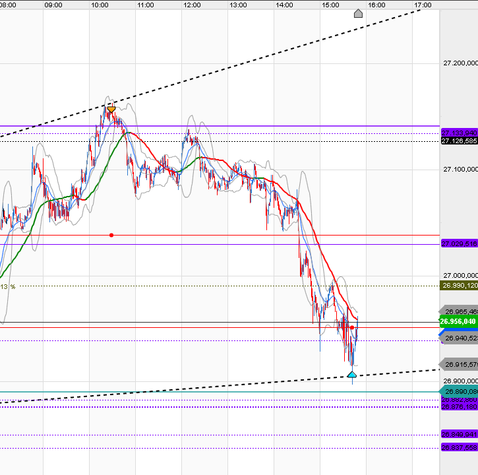Click the 13:00 time axis label
This screenshot has height=475, width=478.
[238, 5]
